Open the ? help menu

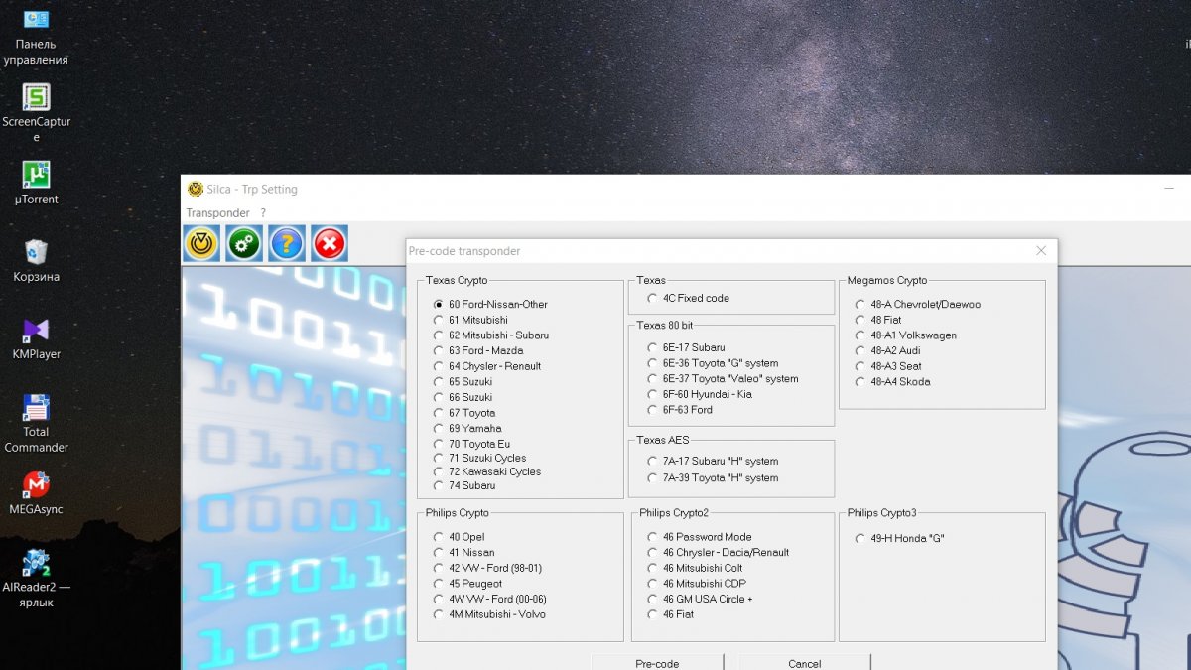(x=263, y=213)
